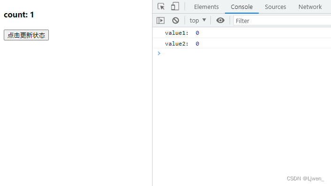Open the Sources tab
Viewport: 331px width, 186px height.
[x=275, y=7]
